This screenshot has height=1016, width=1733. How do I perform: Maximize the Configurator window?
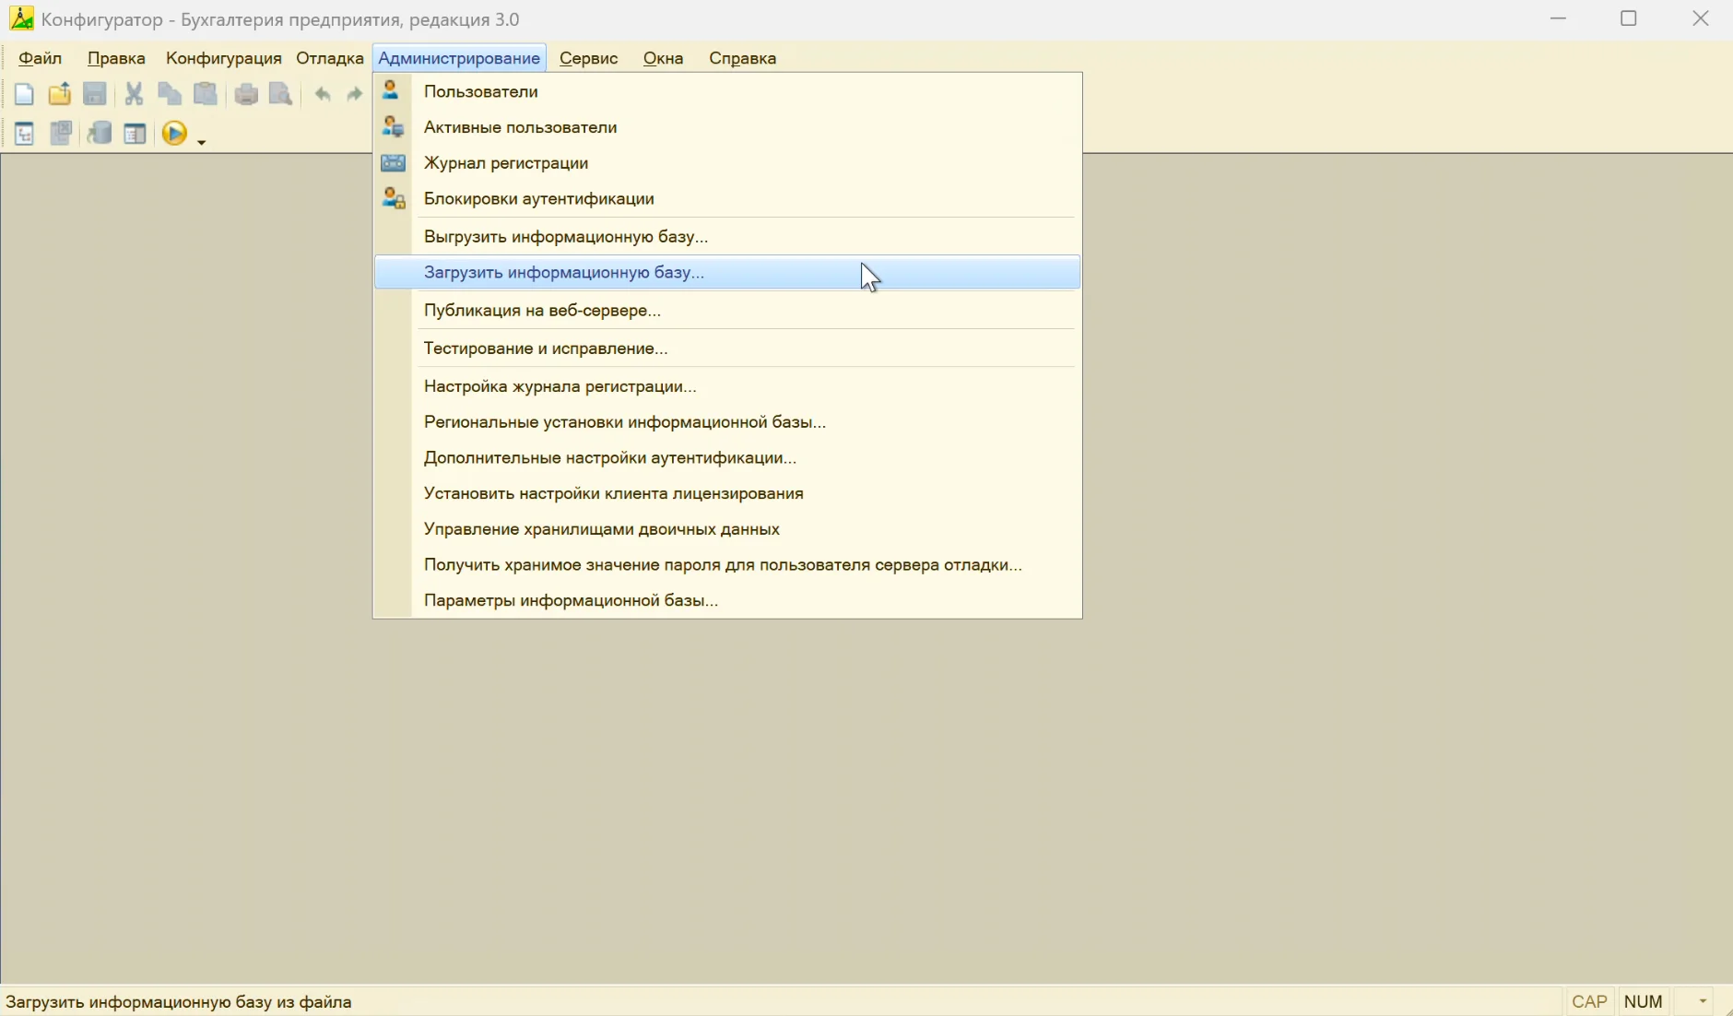coord(1629,18)
